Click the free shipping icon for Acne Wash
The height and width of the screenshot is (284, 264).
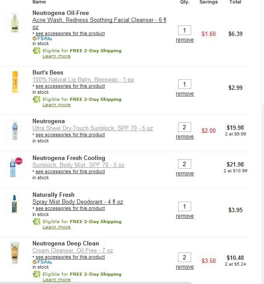click(36, 51)
